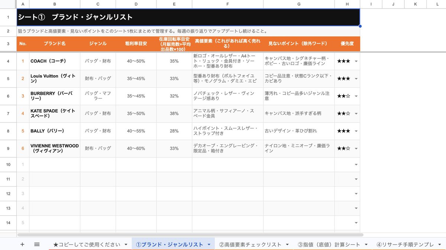Screen dimensions: 446x250
Task: Click the Louis Vuitton（ヴィトン） cell
Action: pyautogui.click(x=55, y=79)
